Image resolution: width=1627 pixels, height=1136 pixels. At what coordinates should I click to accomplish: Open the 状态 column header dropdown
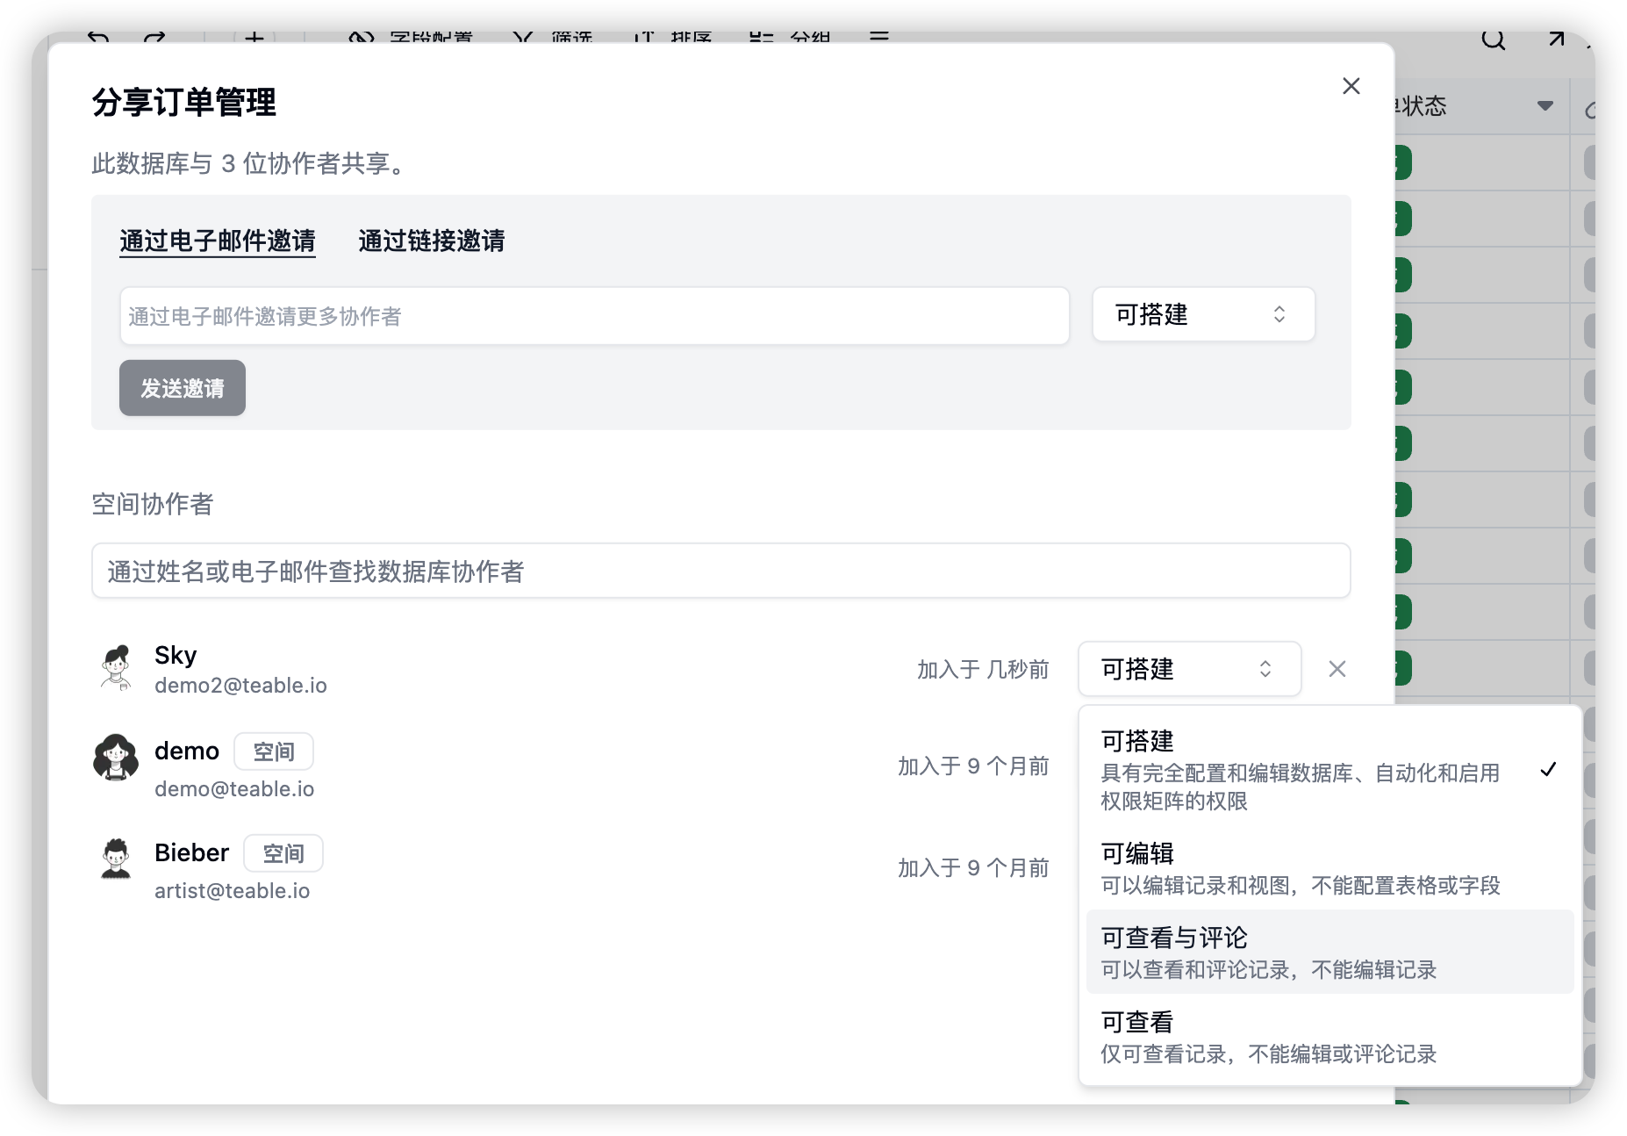click(1545, 105)
